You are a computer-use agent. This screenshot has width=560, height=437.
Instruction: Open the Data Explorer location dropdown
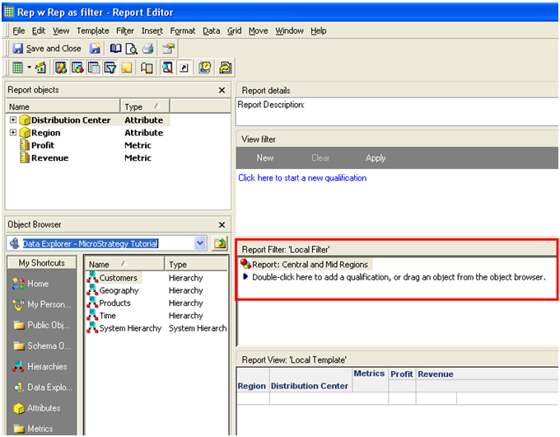[200, 243]
